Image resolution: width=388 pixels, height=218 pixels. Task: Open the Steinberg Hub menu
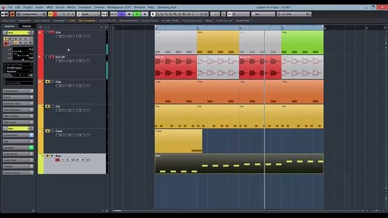pyautogui.click(x=167, y=7)
